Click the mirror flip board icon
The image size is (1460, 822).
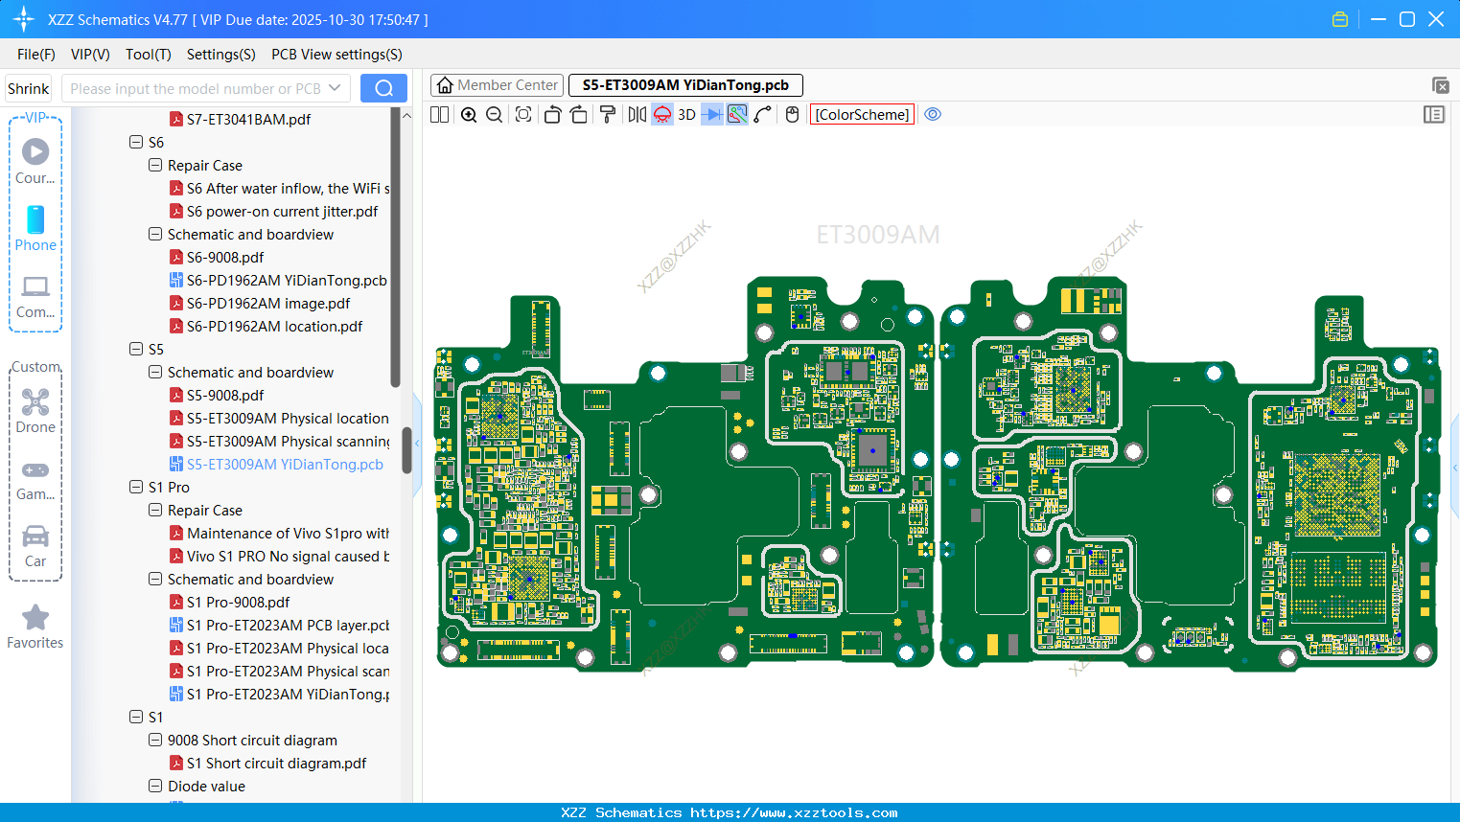coord(637,115)
